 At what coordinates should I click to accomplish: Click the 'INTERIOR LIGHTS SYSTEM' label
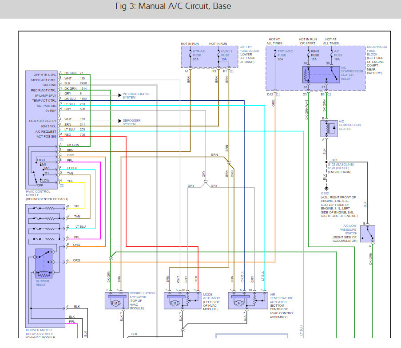pos(136,95)
